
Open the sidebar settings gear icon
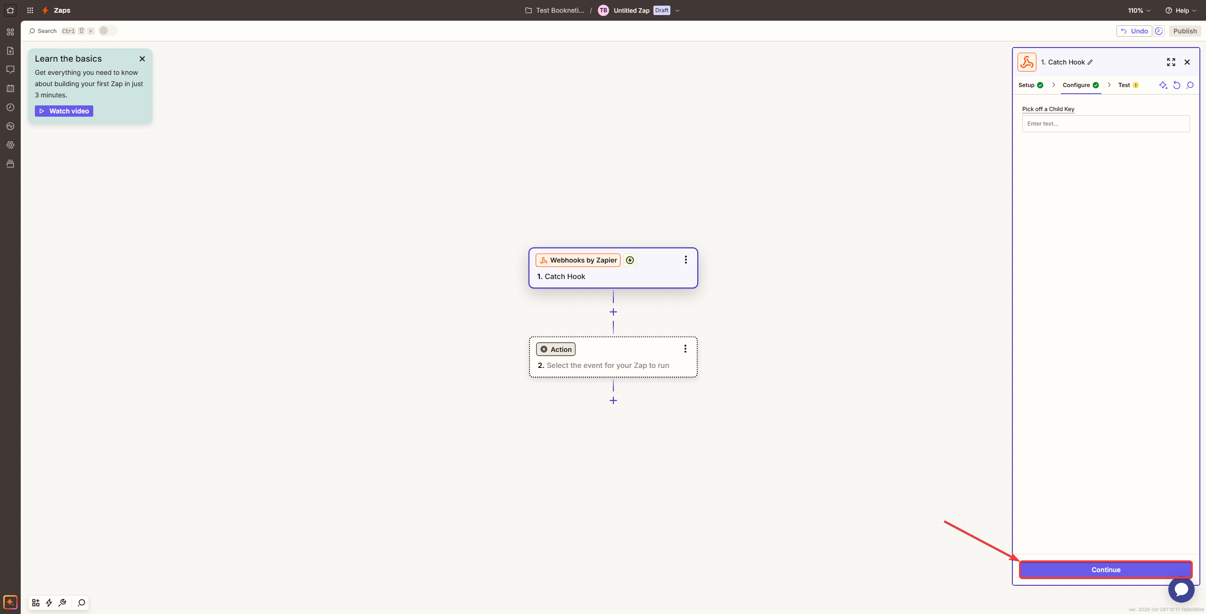pos(10,145)
